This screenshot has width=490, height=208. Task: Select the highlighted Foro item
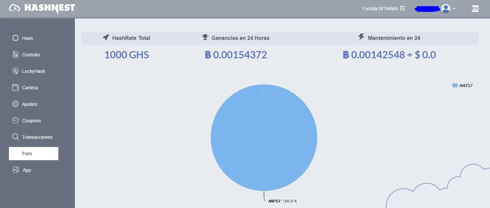point(34,154)
